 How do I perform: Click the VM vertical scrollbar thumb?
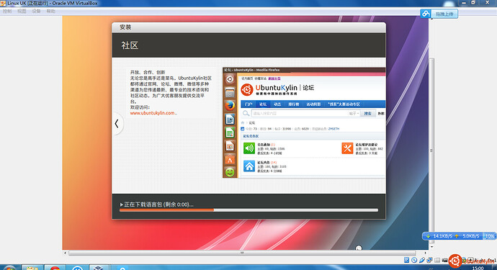[431, 150]
